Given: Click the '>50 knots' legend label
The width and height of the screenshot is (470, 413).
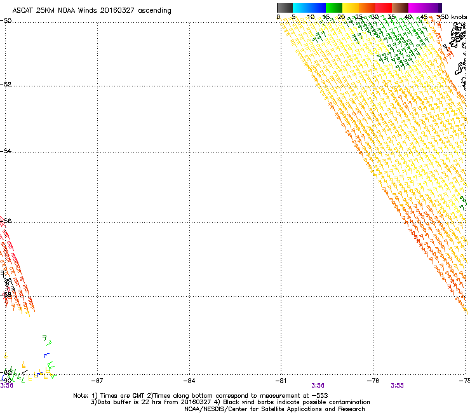Looking at the screenshot, I should 452,17.
